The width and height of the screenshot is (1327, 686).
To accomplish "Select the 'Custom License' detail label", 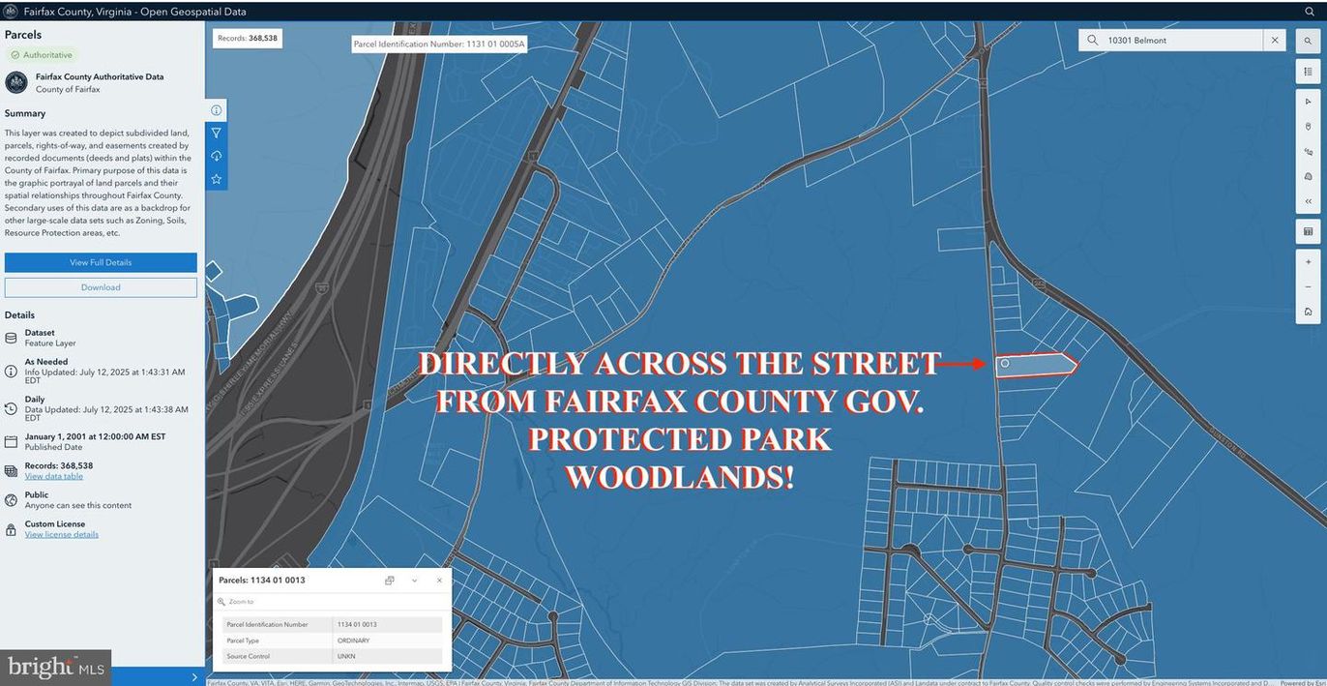I will pos(57,523).
